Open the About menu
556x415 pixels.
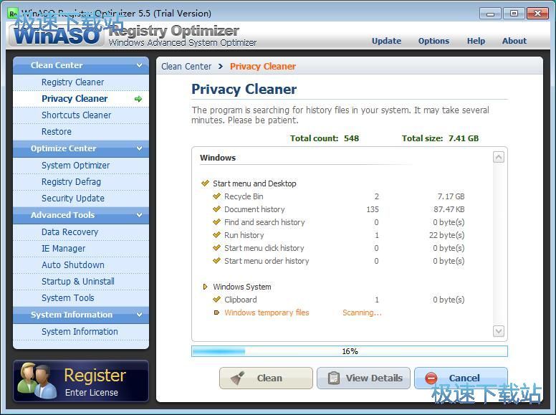pos(514,41)
